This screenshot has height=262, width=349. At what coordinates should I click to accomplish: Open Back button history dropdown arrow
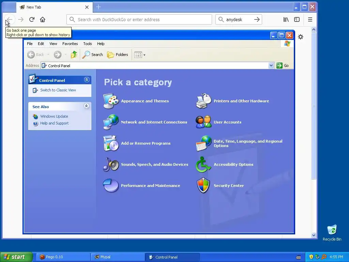point(48,55)
